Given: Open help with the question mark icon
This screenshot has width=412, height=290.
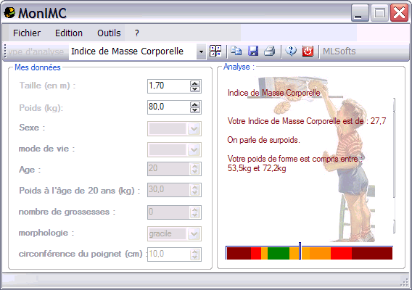Looking at the screenshot, I should point(291,51).
